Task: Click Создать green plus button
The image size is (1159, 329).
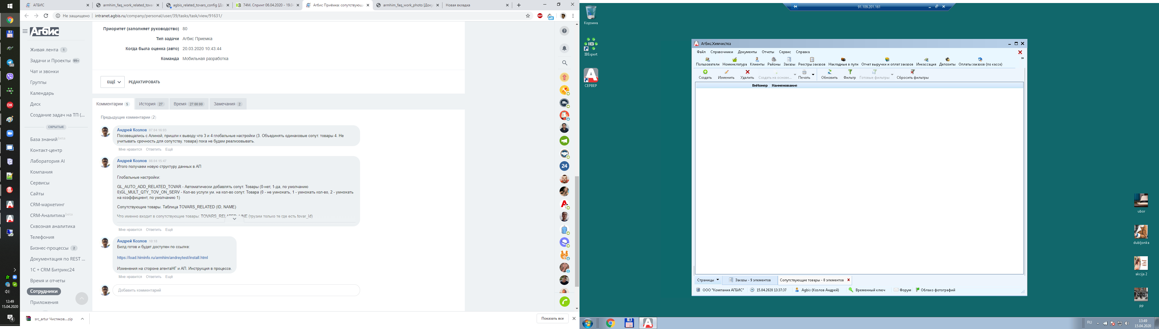Action: point(705,75)
